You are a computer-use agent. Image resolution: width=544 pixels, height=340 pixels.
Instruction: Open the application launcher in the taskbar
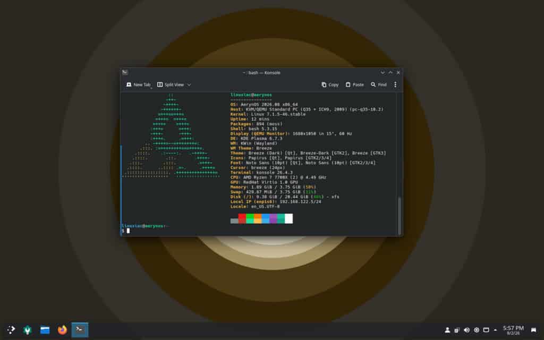11,330
